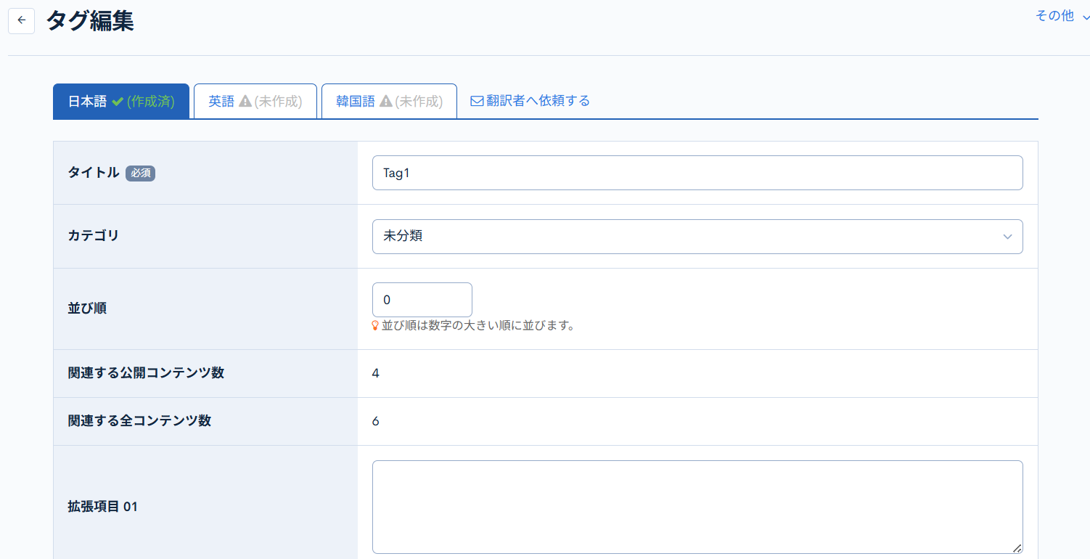1090x559 pixels.
Task: Switch to the 英語 (未作成) tab
Action: [x=255, y=101]
